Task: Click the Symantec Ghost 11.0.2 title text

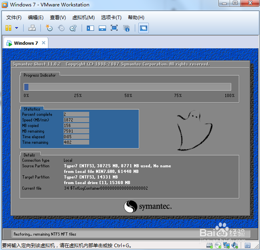Action: [x=37, y=64]
